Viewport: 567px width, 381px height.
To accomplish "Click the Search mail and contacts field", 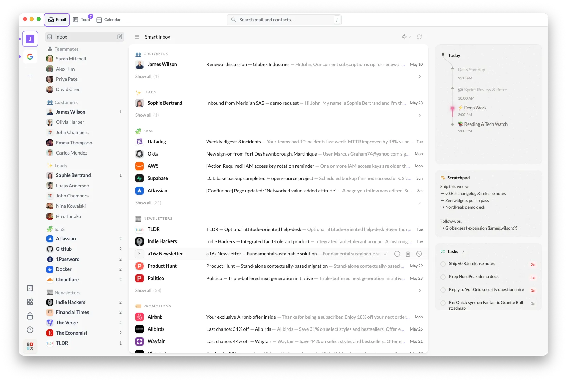I will (284, 20).
